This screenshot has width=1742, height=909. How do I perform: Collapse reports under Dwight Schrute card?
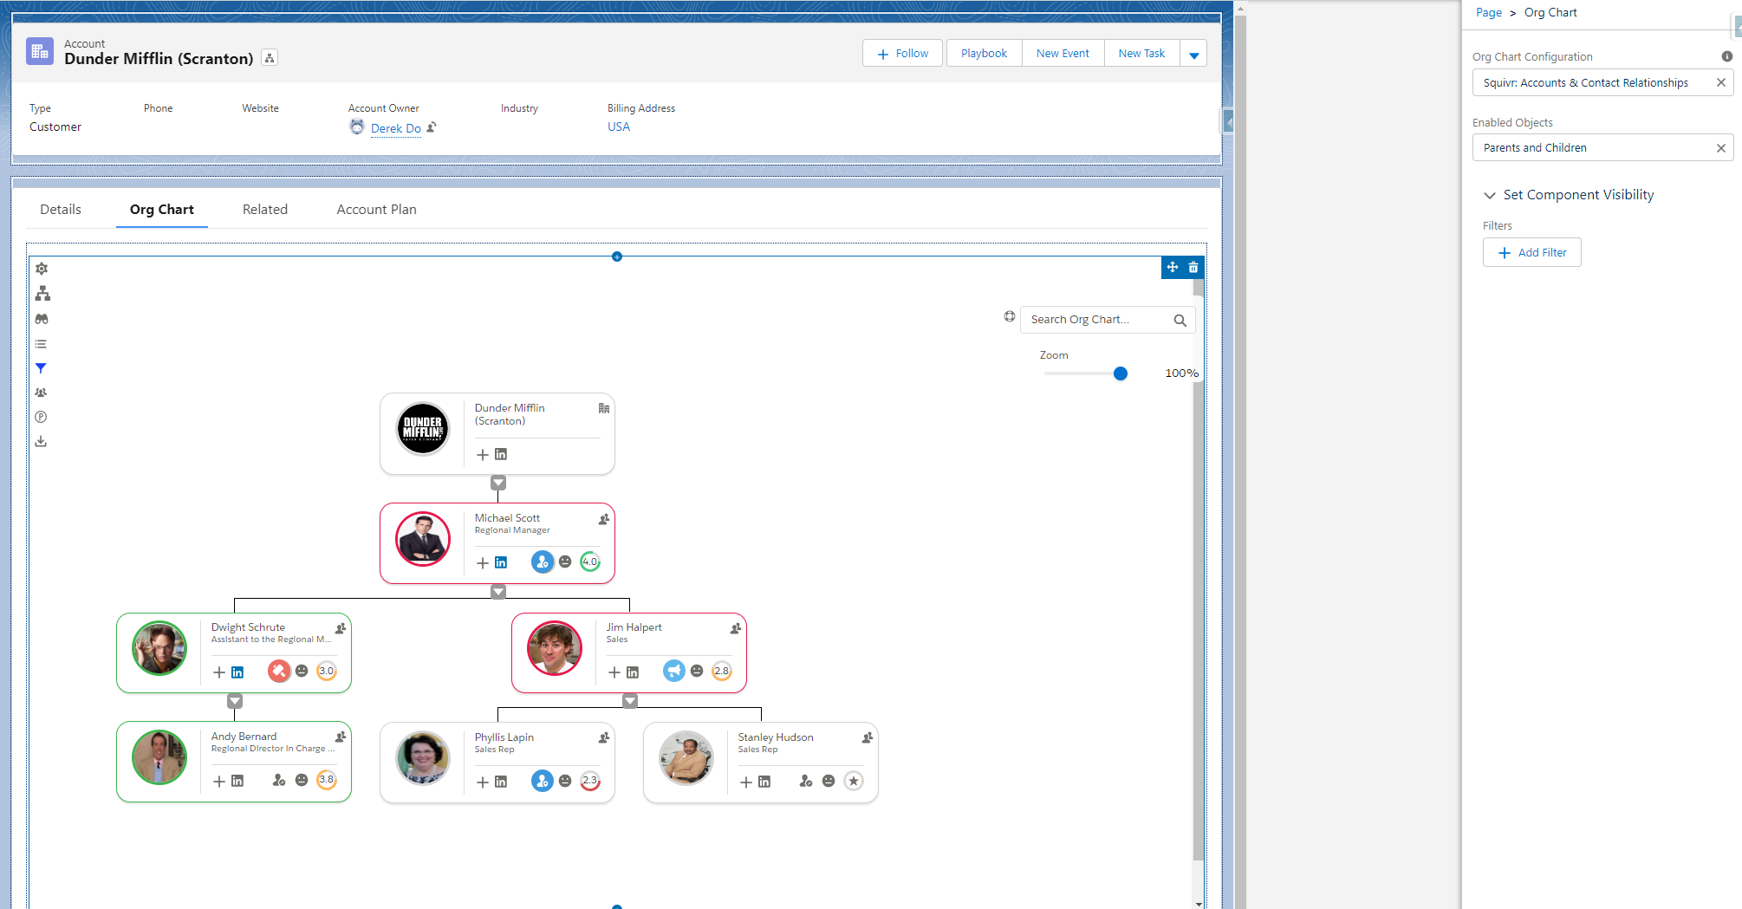[x=235, y=701]
